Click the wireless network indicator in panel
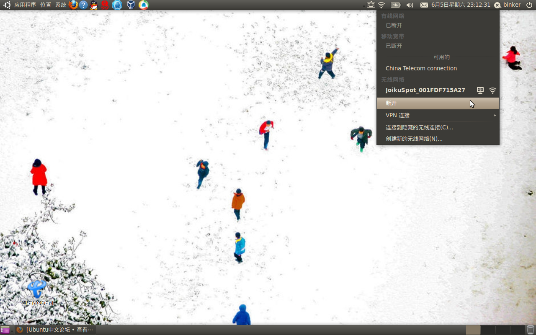The width and height of the screenshot is (536, 335). (x=381, y=5)
